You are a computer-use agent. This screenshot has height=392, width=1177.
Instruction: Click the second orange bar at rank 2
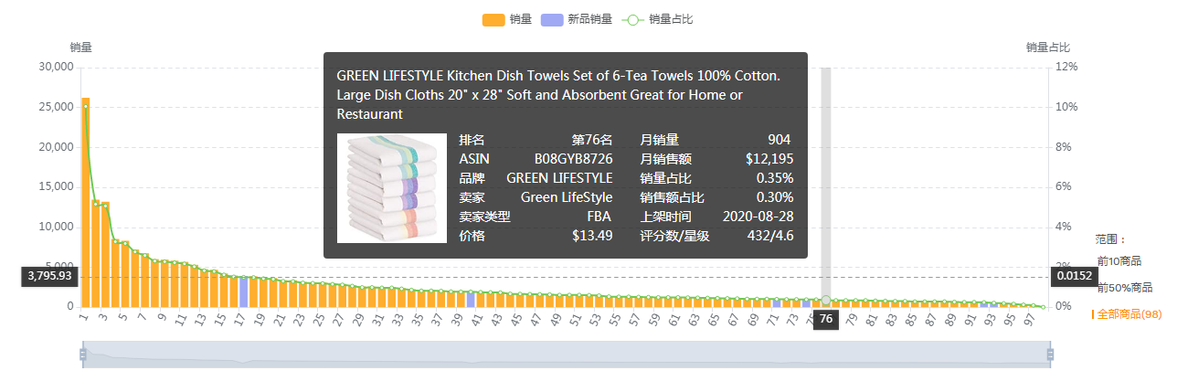(x=96, y=253)
